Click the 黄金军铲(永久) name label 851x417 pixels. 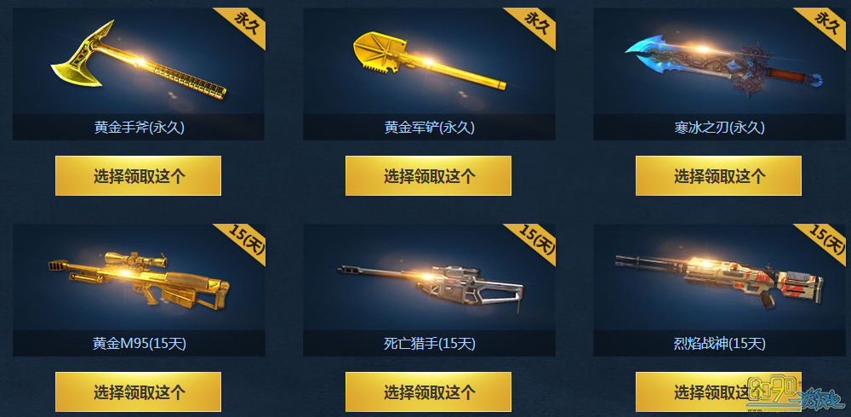429,128
